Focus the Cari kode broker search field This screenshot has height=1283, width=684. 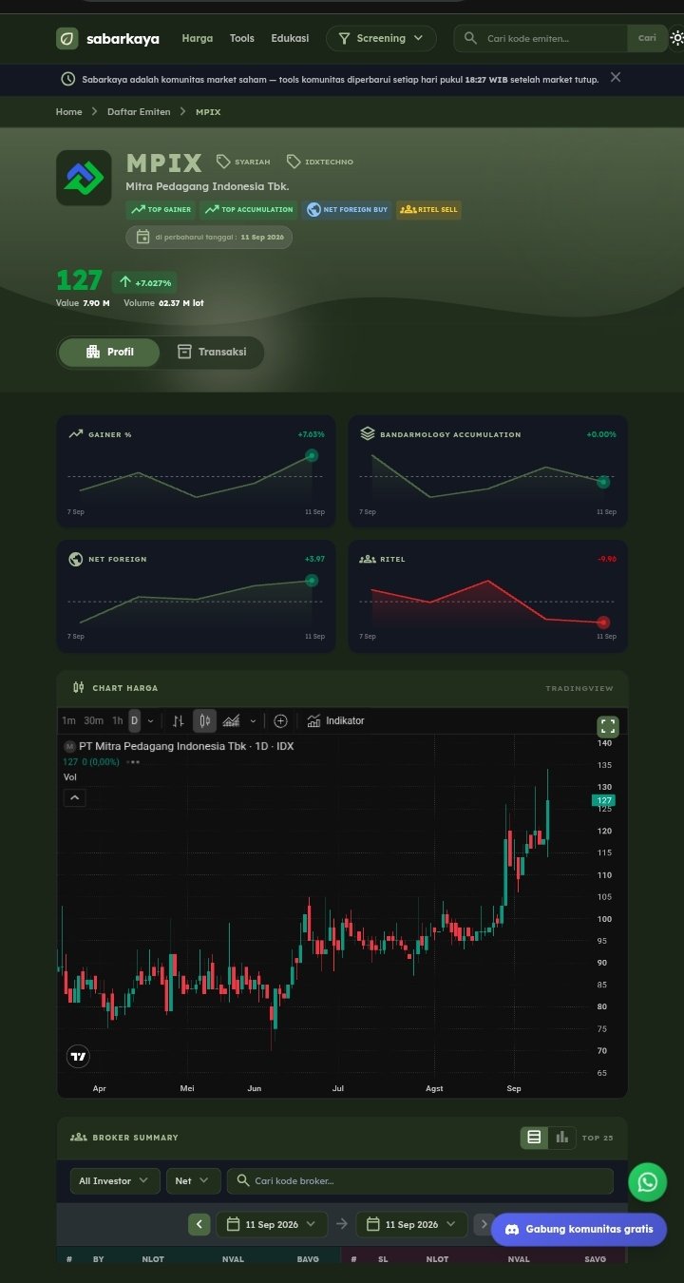tap(420, 1181)
